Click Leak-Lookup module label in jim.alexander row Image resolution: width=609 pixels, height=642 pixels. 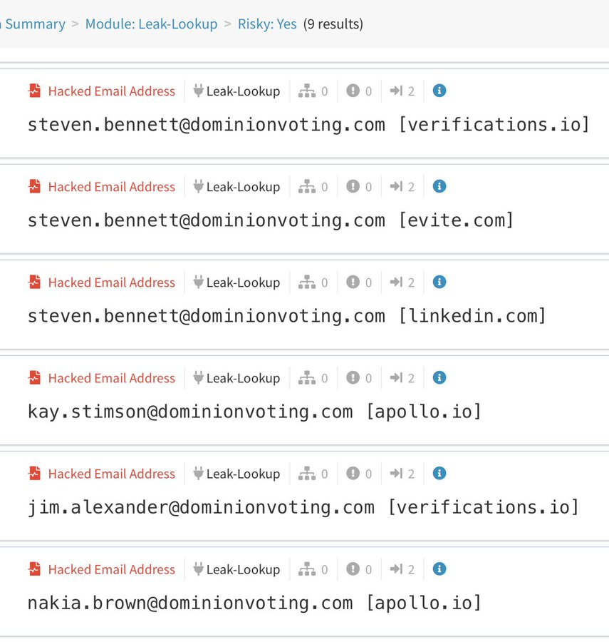pos(243,474)
